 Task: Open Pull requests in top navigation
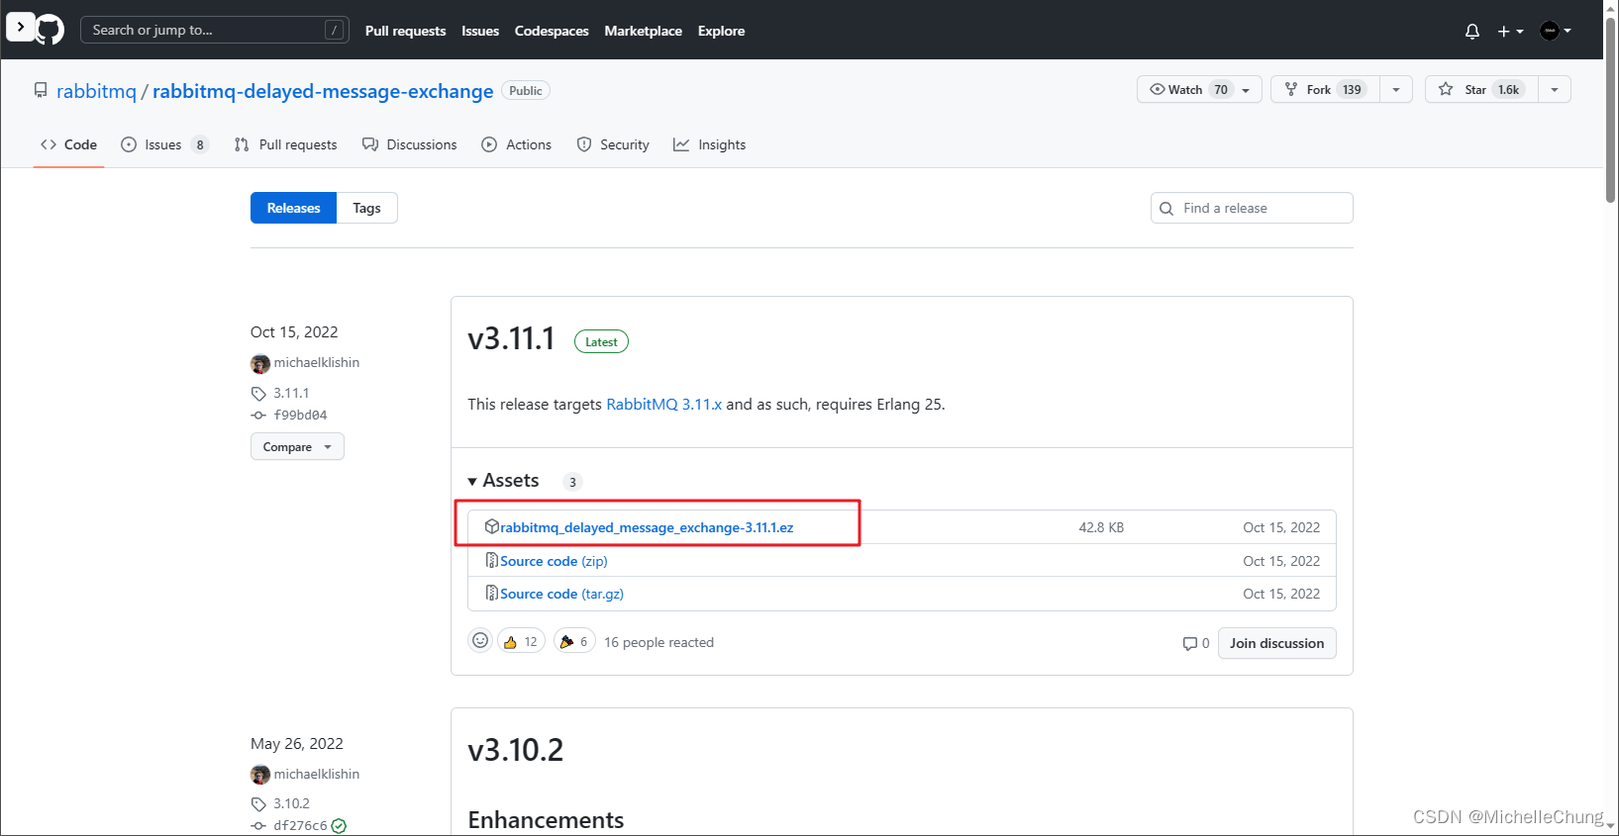tap(405, 31)
